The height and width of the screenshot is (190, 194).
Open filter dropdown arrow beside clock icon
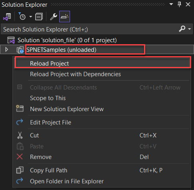(x=31, y=17)
